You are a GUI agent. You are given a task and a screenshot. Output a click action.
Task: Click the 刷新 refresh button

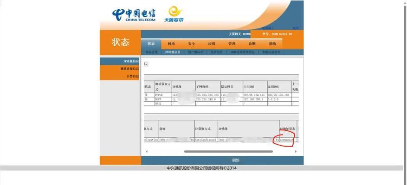[236, 160]
